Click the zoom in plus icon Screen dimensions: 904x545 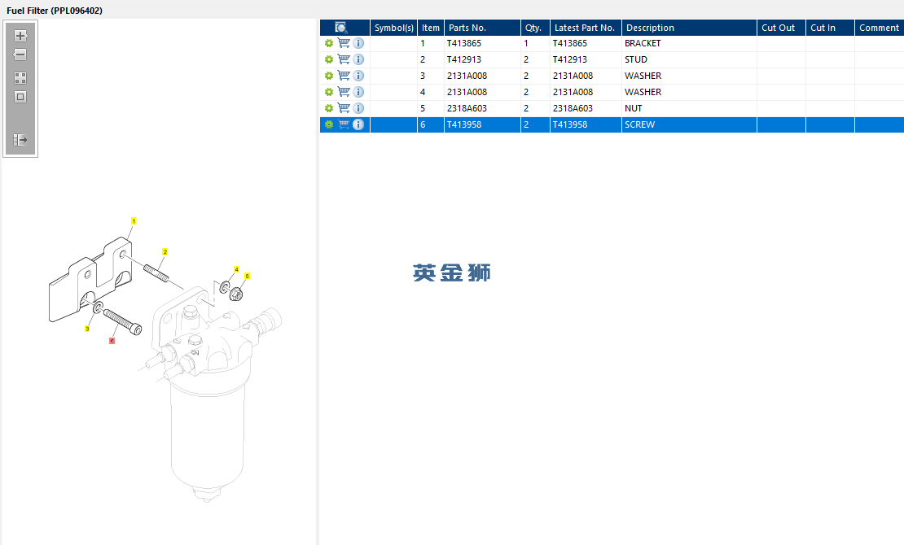(20, 36)
